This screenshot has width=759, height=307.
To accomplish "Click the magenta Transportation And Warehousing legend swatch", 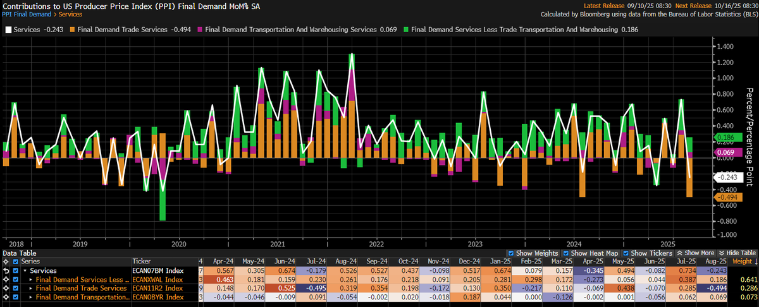I will click(200, 29).
